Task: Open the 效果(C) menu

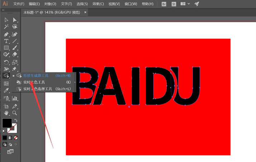Action: (x=98, y=4)
